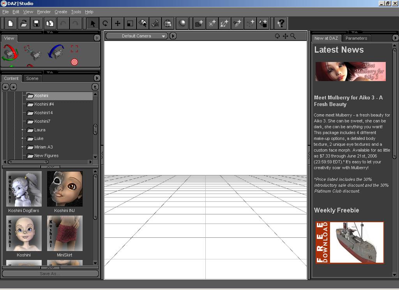
Task: Click the Meet Mulberry for Aiko 3 banner
Action: [x=351, y=72]
